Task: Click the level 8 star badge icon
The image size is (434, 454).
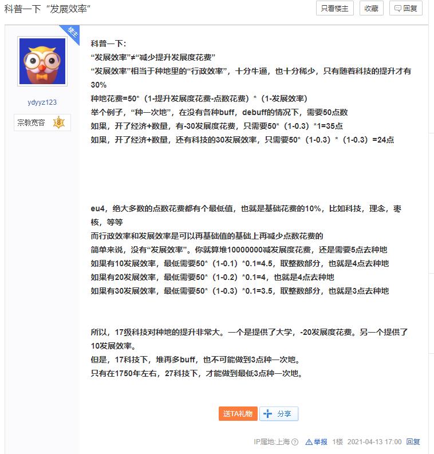Action: (59, 123)
